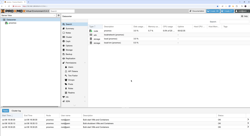This screenshot has height=136, width=250.
Task: Expand the proxmox node in tree
Action: [x=4, y=23]
